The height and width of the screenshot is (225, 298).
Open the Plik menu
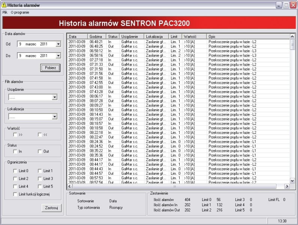click(x=5, y=12)
